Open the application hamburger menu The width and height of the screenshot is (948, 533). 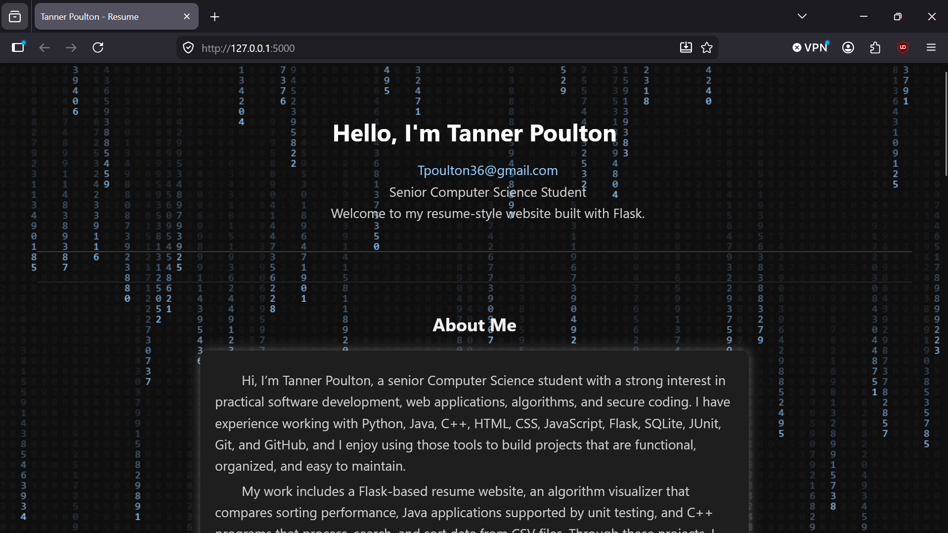point(931,47)
